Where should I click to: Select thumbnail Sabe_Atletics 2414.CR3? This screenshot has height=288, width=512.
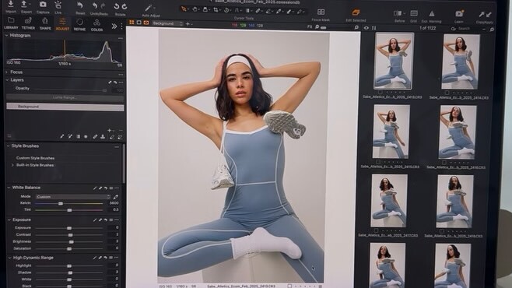pyautogui.click(x=460, y=62)
